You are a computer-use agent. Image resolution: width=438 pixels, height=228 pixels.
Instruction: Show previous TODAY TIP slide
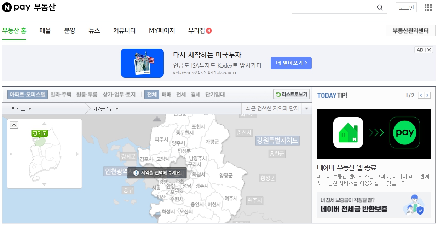pos(421,95)
